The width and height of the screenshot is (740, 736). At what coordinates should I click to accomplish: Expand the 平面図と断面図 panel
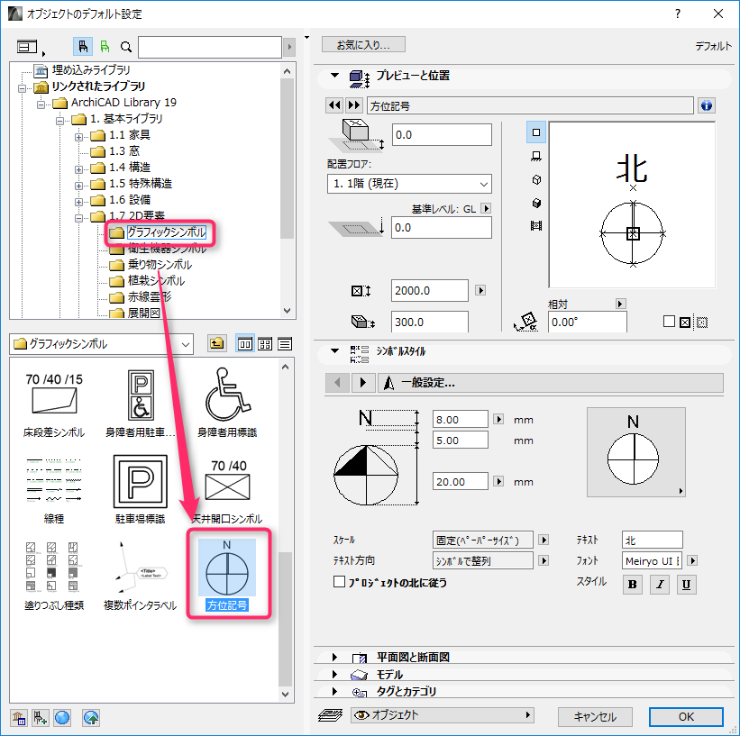coord(334,657)
